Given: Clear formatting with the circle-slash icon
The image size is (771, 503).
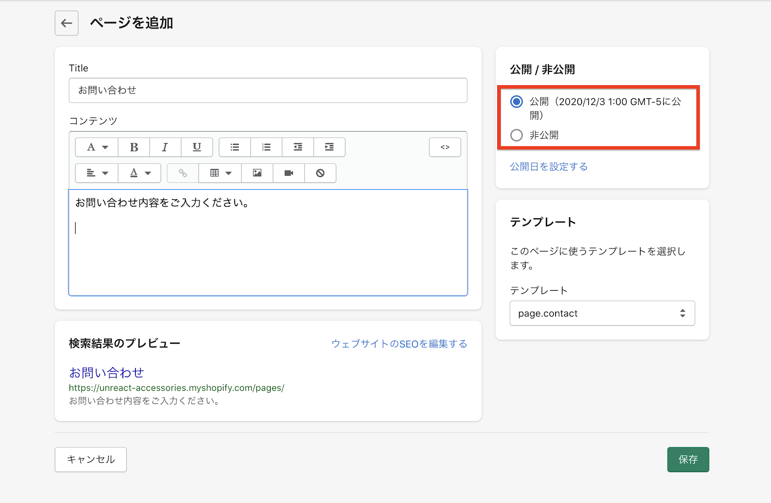Looking at the screenshot, I should tap(320, 173).
